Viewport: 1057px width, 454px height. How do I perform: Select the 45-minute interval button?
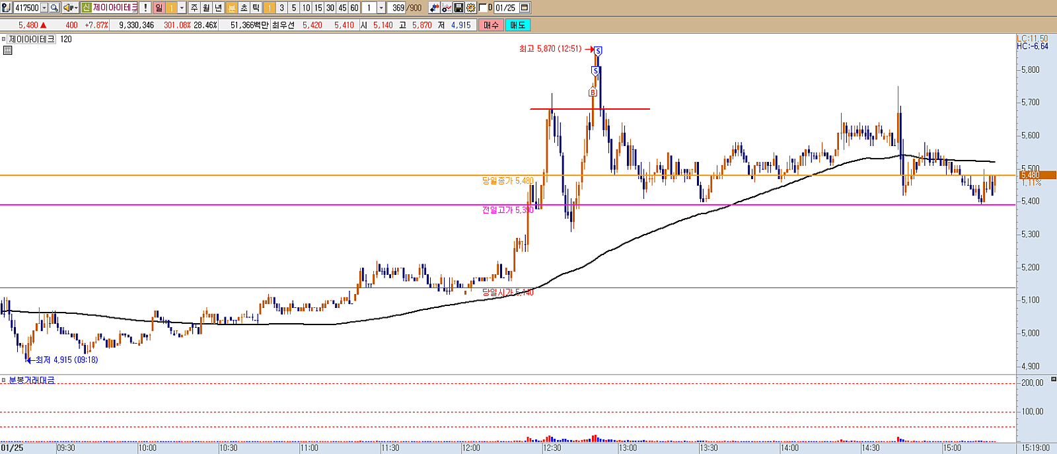342,8
